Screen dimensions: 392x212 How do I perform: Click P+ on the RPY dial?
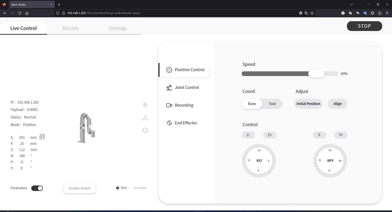[x=330, y=151]
